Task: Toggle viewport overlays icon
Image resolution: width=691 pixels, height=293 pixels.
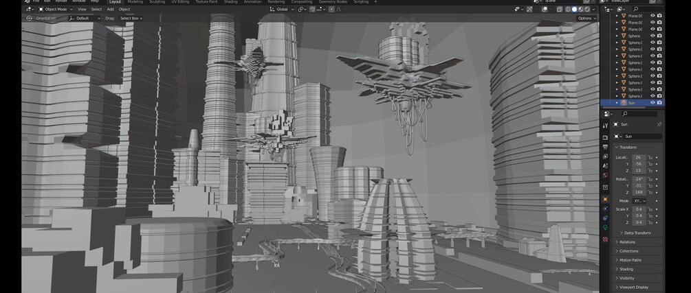Action: click(545, 9)
